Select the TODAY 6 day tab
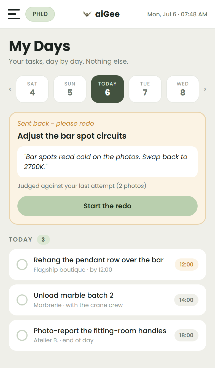 pos(108,89)
